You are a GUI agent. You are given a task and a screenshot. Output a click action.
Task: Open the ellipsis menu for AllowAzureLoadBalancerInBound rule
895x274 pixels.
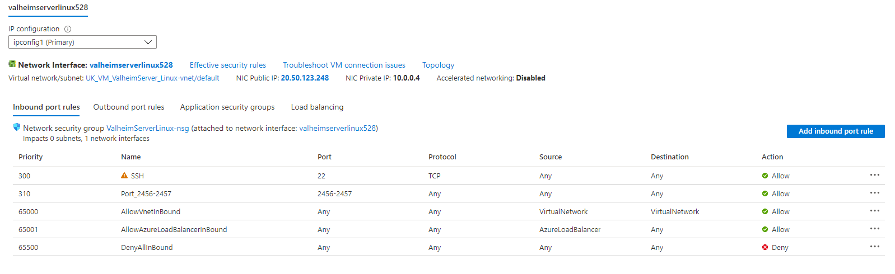click(875, 229)
